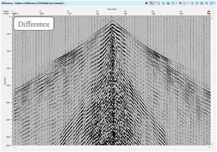Click the "Difference" label box
Screen dimensions: 217x152
pos(33,24)
